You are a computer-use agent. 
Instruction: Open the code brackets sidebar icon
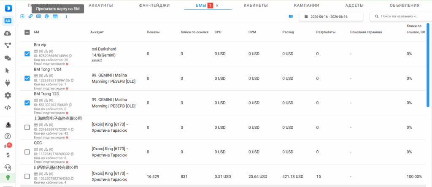pyautogui.click(x=8, y=108)
